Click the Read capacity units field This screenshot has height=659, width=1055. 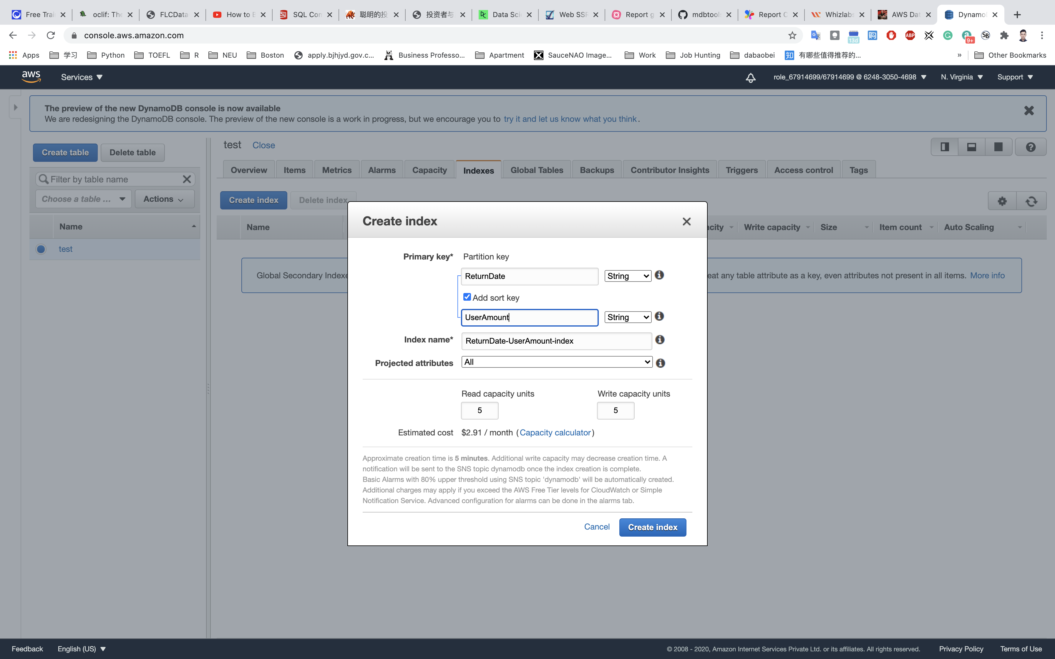pyautogui.click(x=479, y=411)
